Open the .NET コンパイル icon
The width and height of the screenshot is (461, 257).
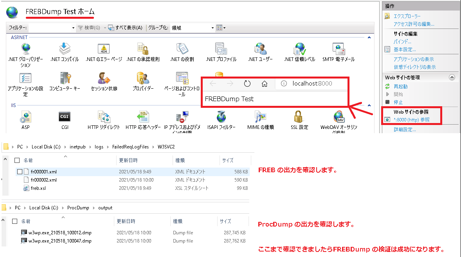(x=65, y=49)
